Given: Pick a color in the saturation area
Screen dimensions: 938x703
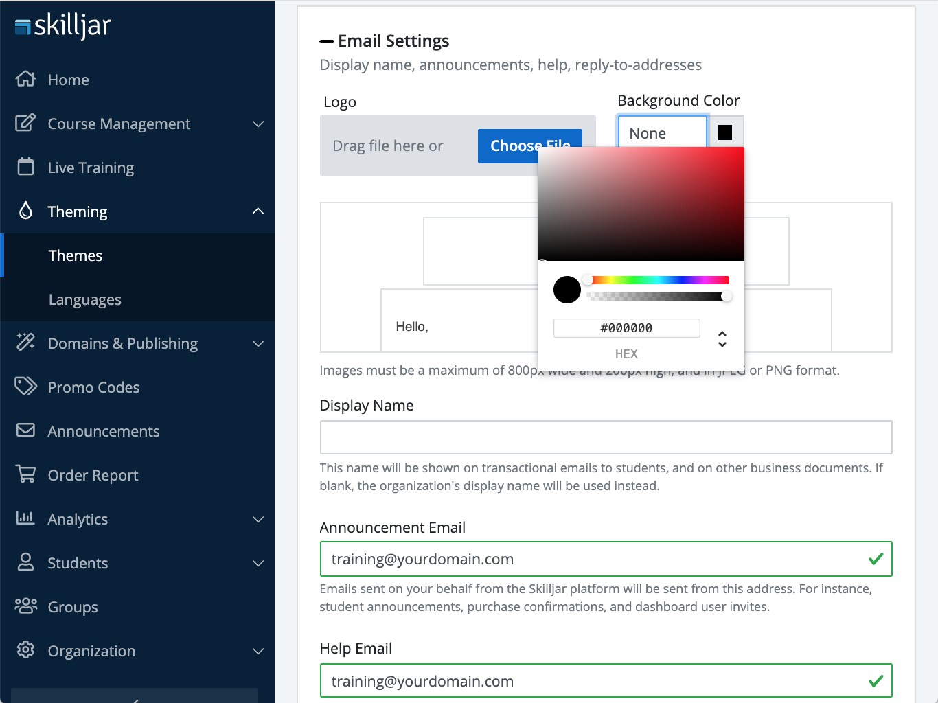Looking at the screenshot, I should 641,204.
